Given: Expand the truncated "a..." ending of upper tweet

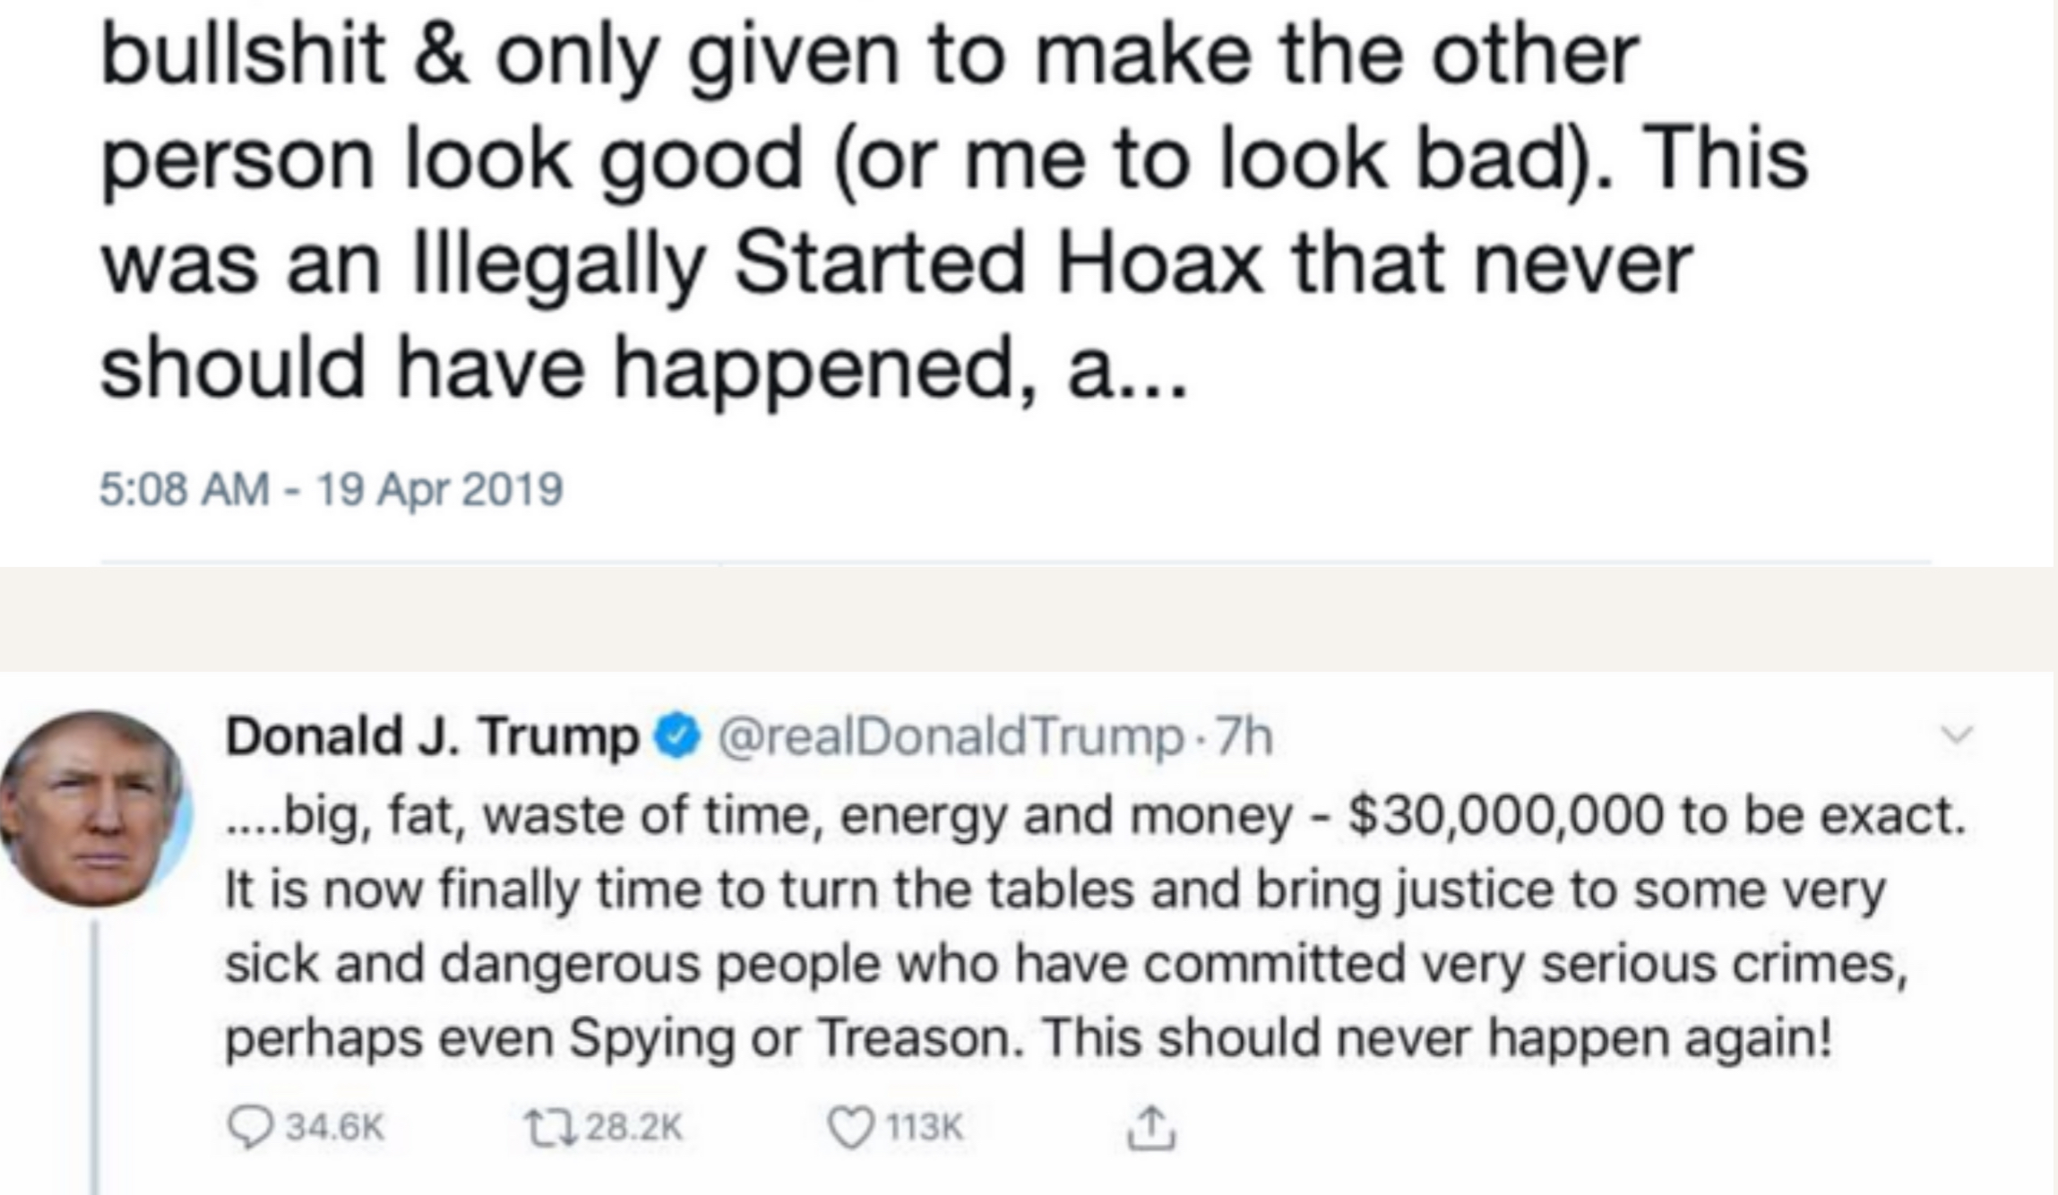Looking at the screenshot, I should coord(1127,370).
